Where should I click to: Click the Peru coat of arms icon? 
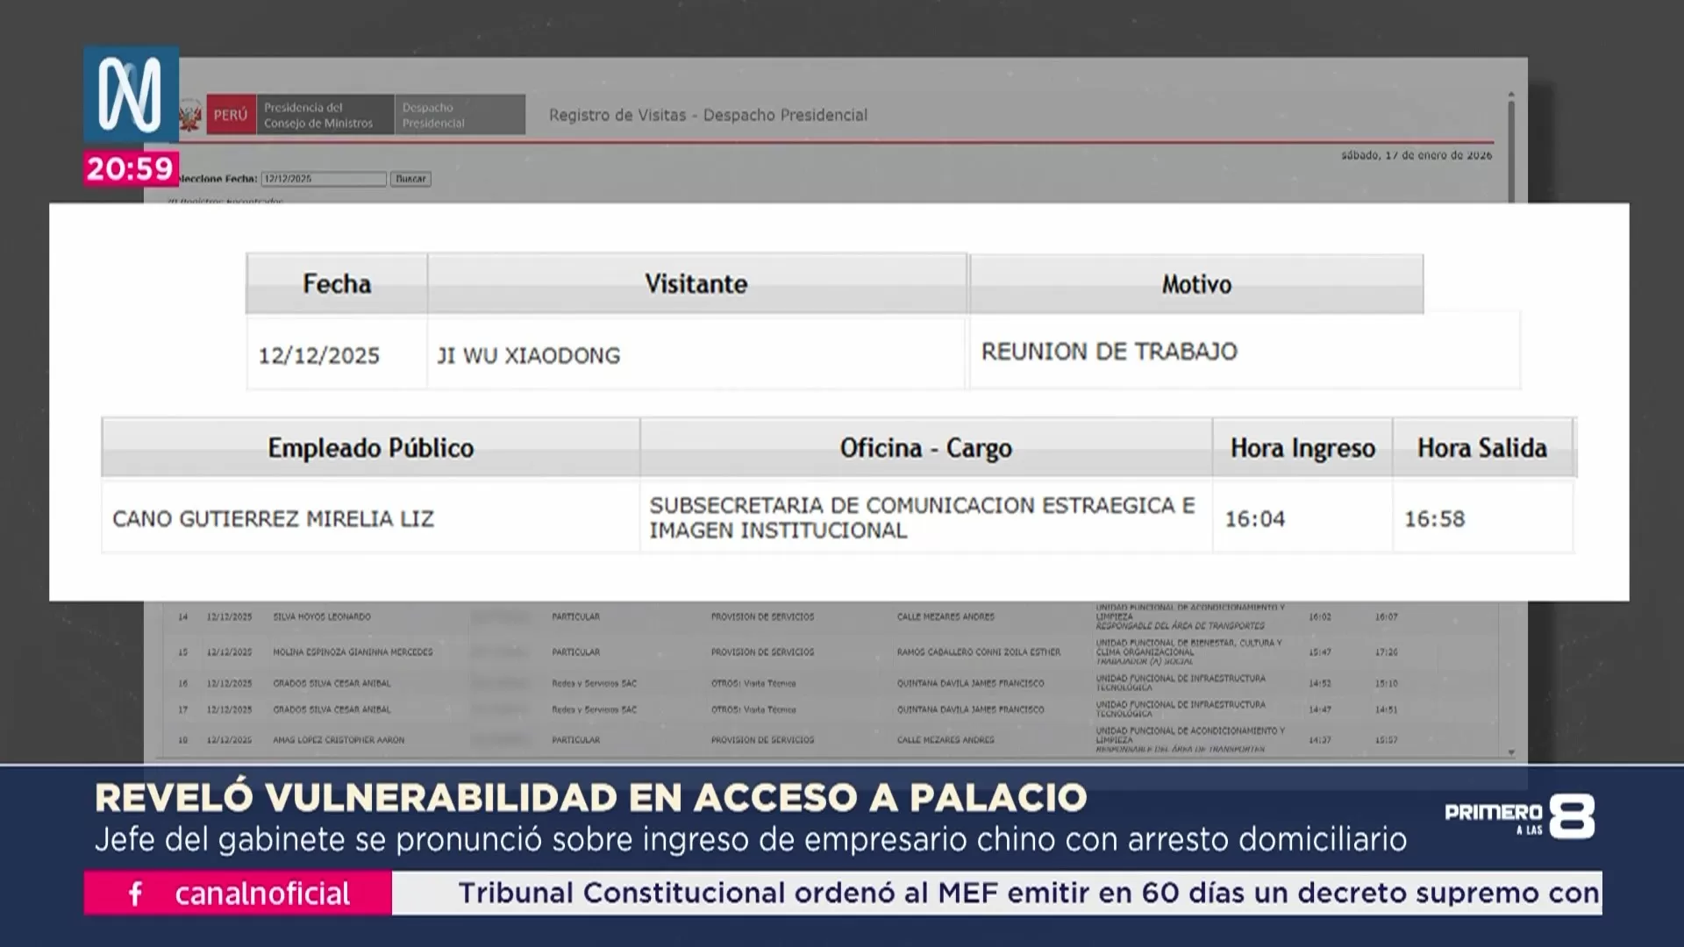point(190,116)
